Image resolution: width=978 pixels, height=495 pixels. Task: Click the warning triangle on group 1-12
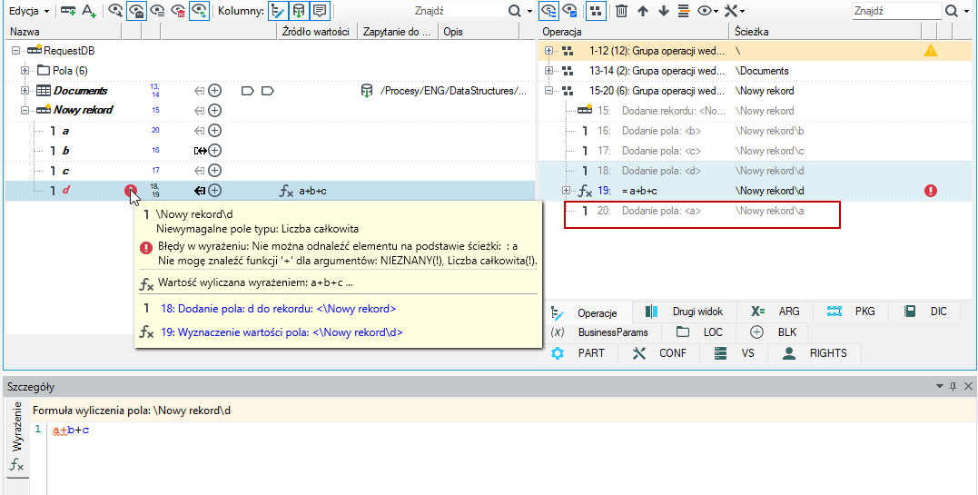(931, 51)
